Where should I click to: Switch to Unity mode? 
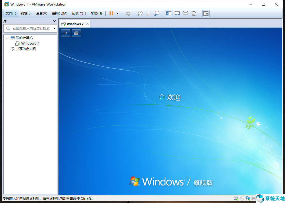[x=194, y=13]
